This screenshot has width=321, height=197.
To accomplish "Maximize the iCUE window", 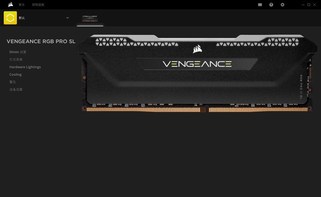I will pyautogui.click(x=309, y=5).
